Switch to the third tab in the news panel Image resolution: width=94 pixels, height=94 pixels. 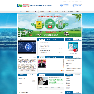point(55,40)
